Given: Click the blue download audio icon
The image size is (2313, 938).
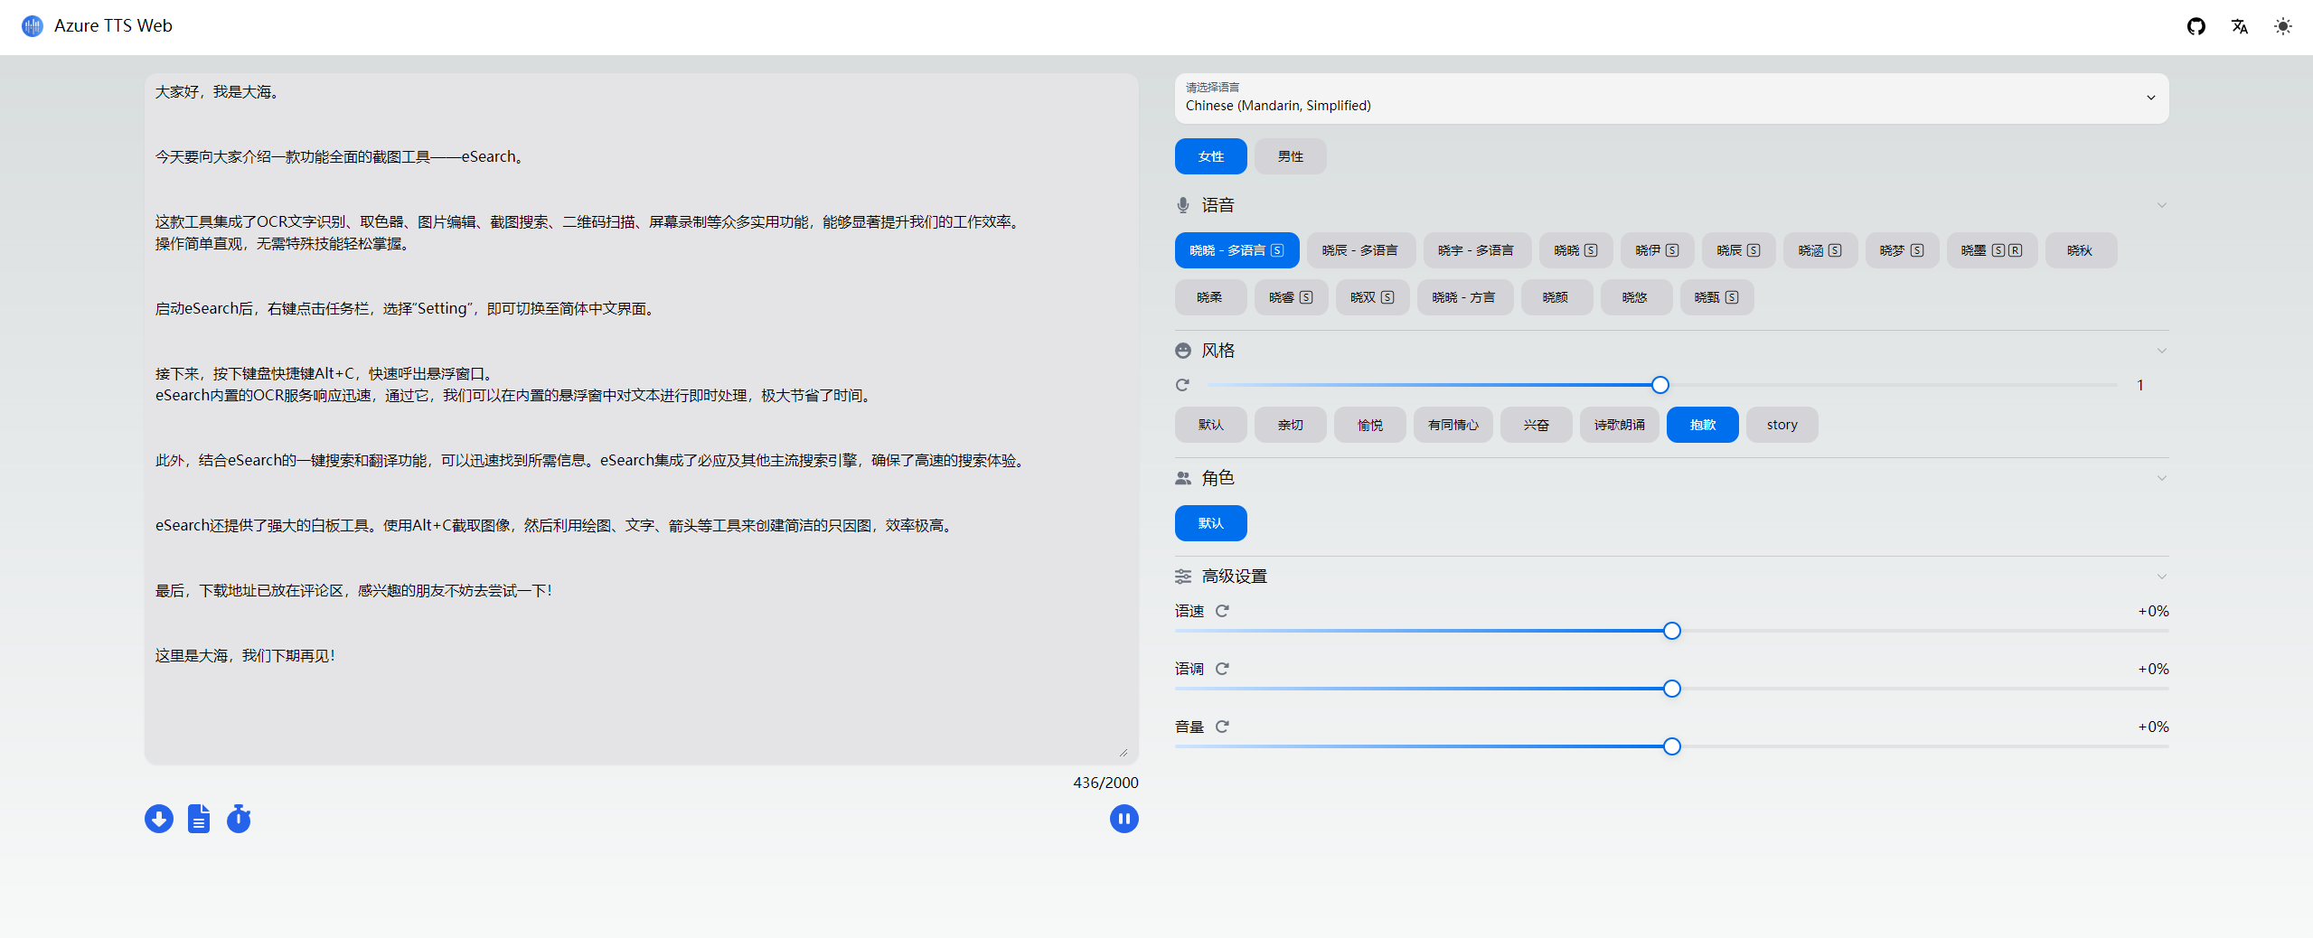Looking at the screenshot, I should (159, 819).
